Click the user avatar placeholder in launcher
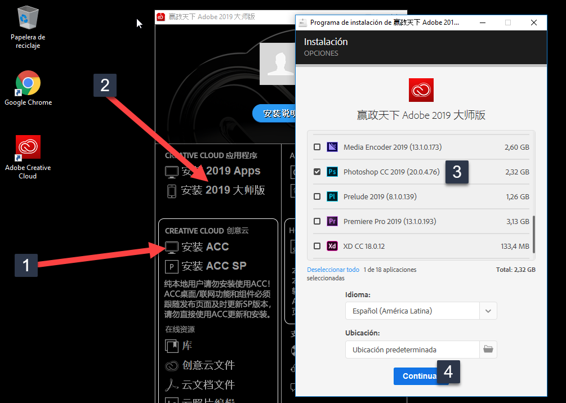566x403 pixels. tap(277, 64)
